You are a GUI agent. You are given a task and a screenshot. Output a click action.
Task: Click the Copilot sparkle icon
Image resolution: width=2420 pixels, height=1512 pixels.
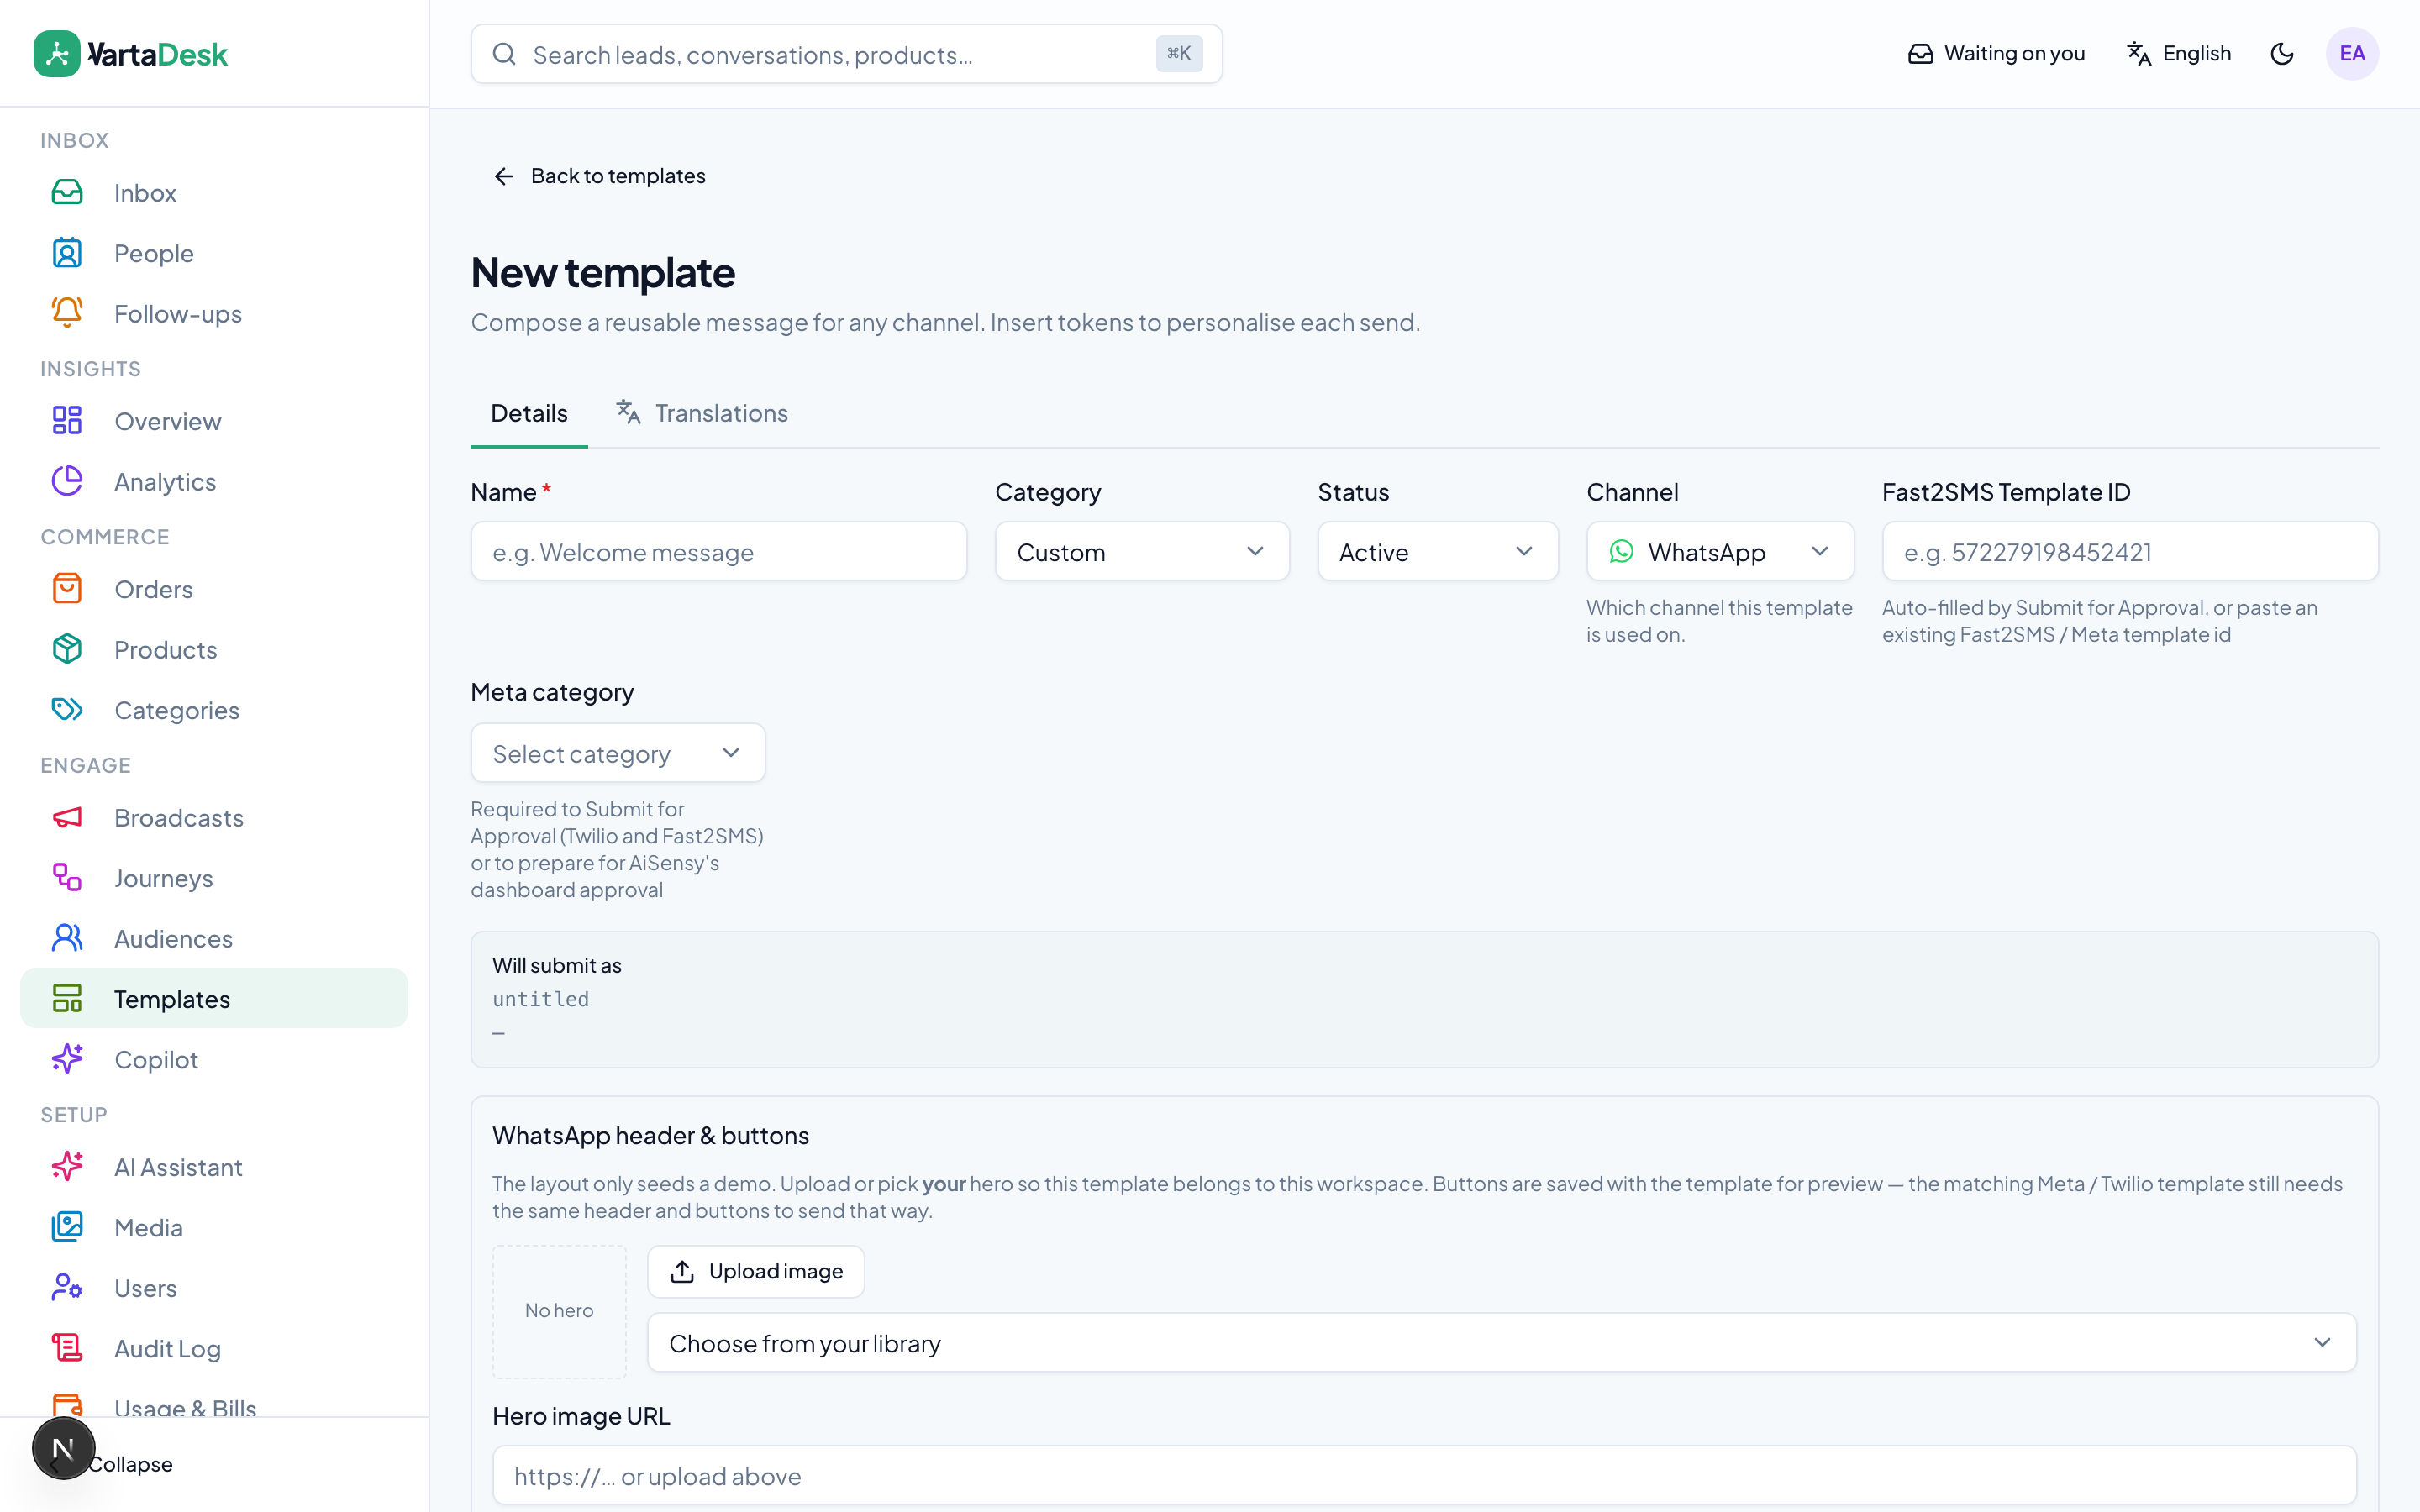coord(67,1059)
